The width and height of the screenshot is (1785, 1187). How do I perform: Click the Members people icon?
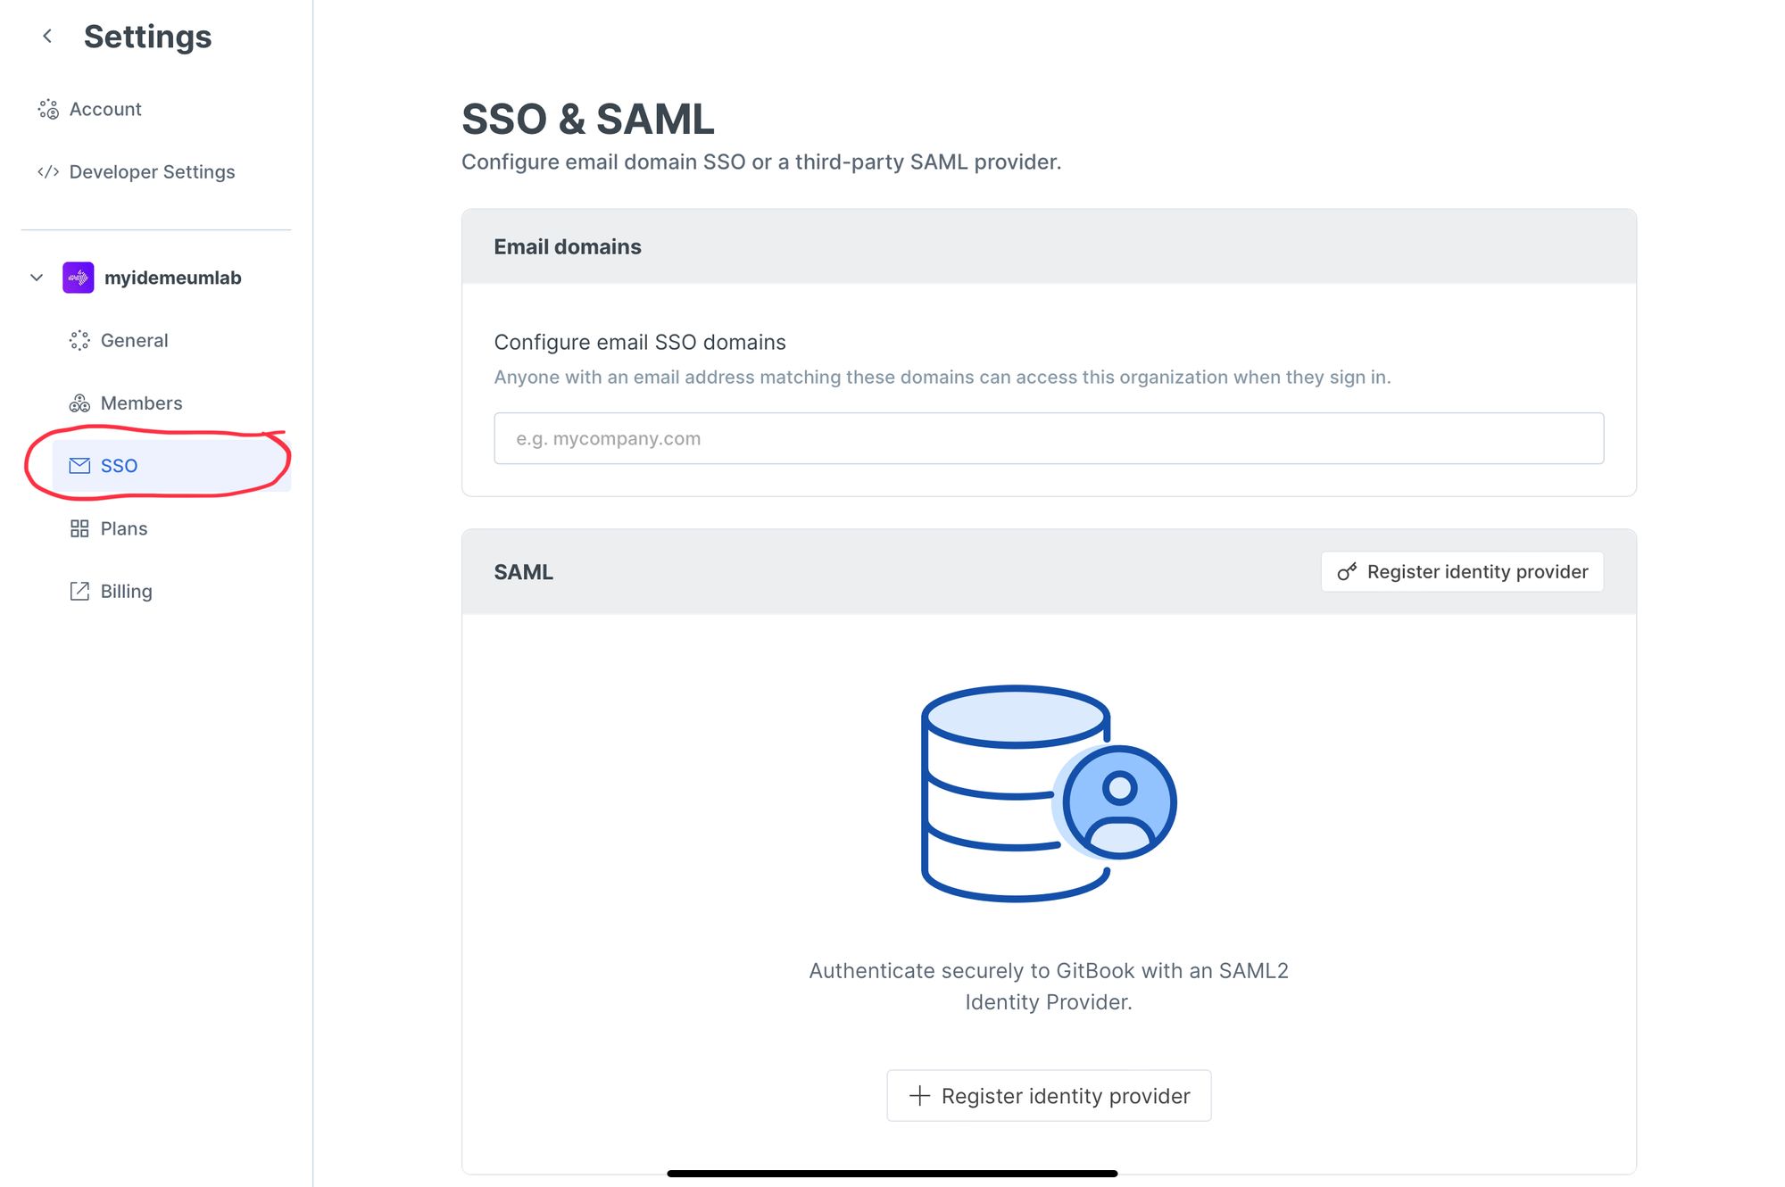[x=79, y=403]
